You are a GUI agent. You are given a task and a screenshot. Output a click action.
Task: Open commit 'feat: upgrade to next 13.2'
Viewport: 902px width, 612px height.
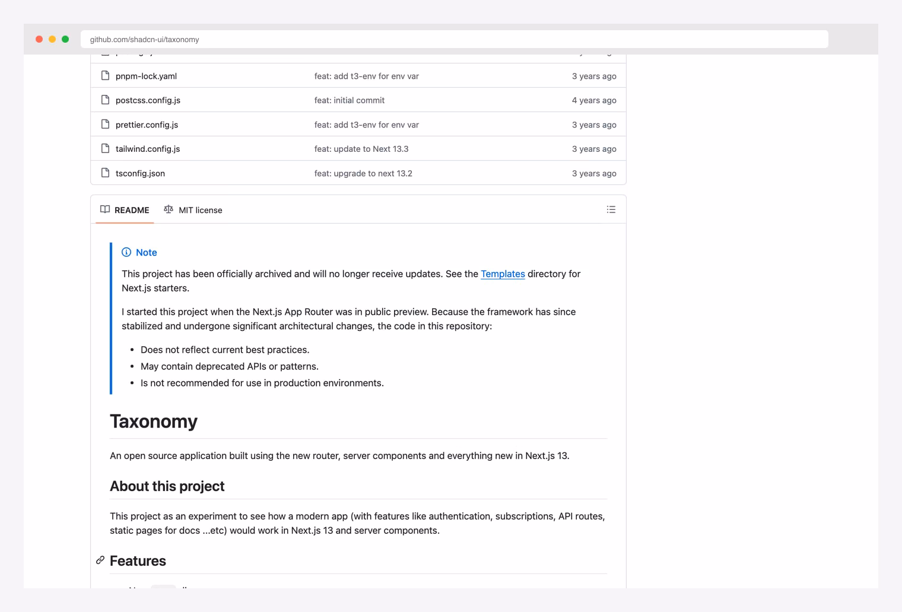pos(363,173)
